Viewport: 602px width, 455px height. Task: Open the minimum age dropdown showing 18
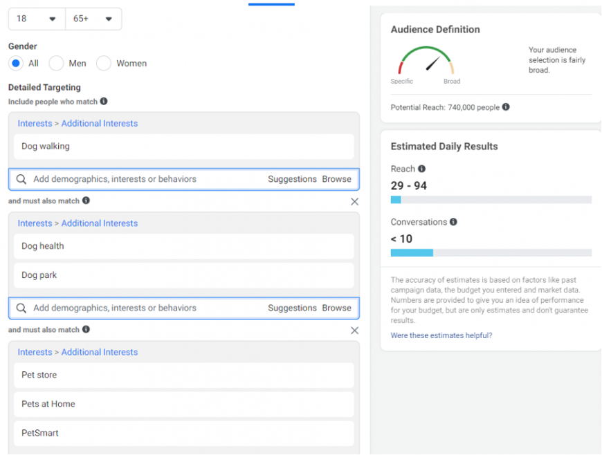click(x=37, y=19)
